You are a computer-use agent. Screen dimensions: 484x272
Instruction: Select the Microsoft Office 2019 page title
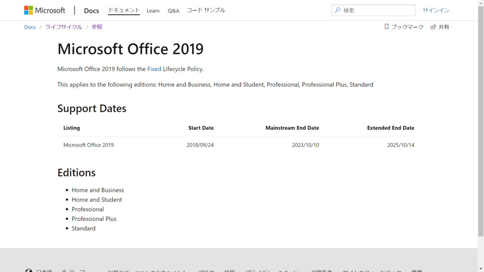pos(130,49)
